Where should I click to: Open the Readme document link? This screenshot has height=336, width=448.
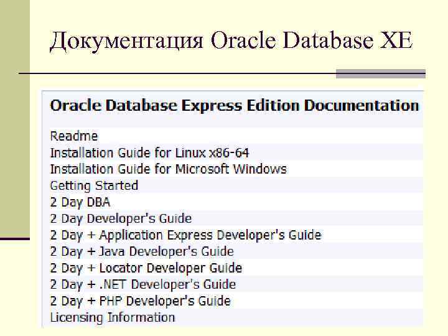point(74,136)
